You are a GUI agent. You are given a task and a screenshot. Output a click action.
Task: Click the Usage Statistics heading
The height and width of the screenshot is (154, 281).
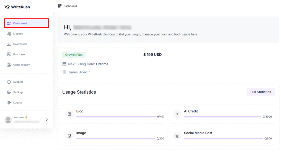(x=79, y=92)
